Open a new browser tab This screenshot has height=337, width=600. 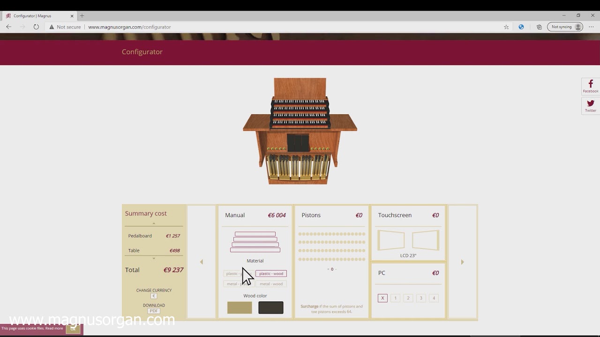(x=82, y=15)
